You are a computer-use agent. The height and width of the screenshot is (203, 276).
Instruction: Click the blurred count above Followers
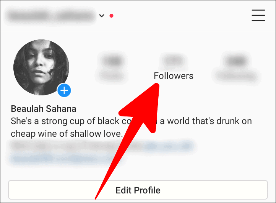174,61
